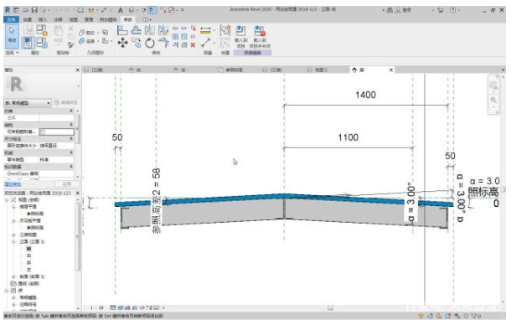Viewport: 511px width, 325px height.
Task: Switch to the Manage ribbon tab
Action: (89, 19)
